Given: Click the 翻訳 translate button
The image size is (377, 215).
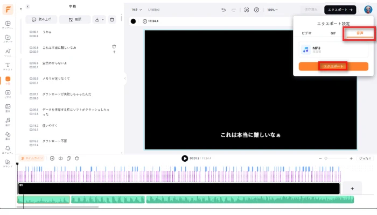Looking at the screenshot, I should coord(75,19).
